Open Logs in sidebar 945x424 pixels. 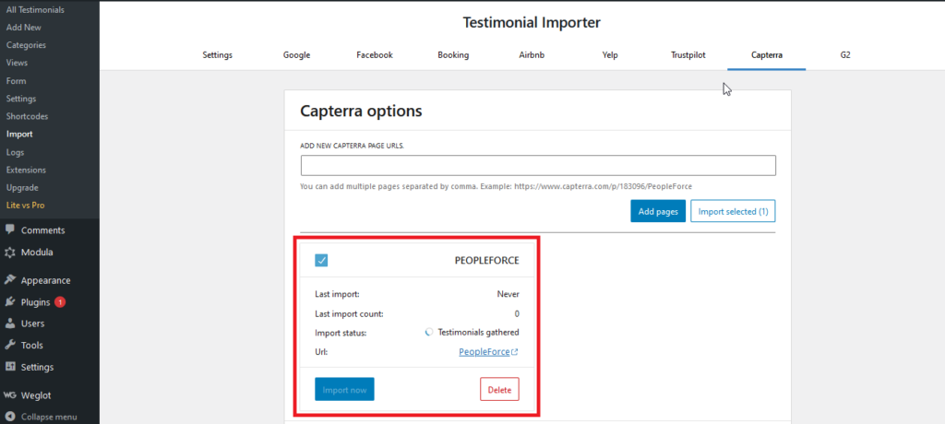pyautogui.click(x=15, y=152)
